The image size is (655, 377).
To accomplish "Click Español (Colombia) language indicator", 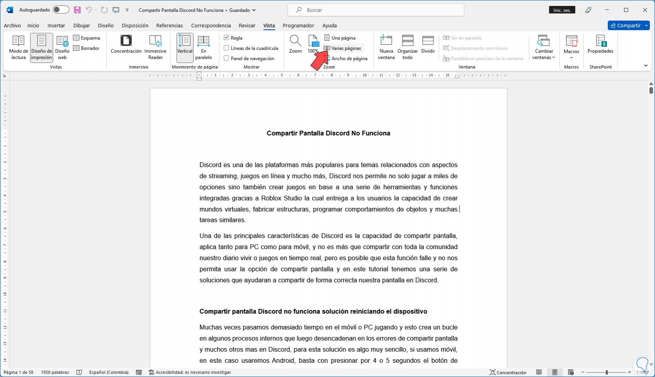I will 109,372.
